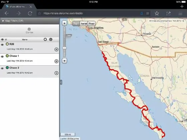Collapse the side panel with left arrow handle
Screen dimensions: 187x140
61,82
